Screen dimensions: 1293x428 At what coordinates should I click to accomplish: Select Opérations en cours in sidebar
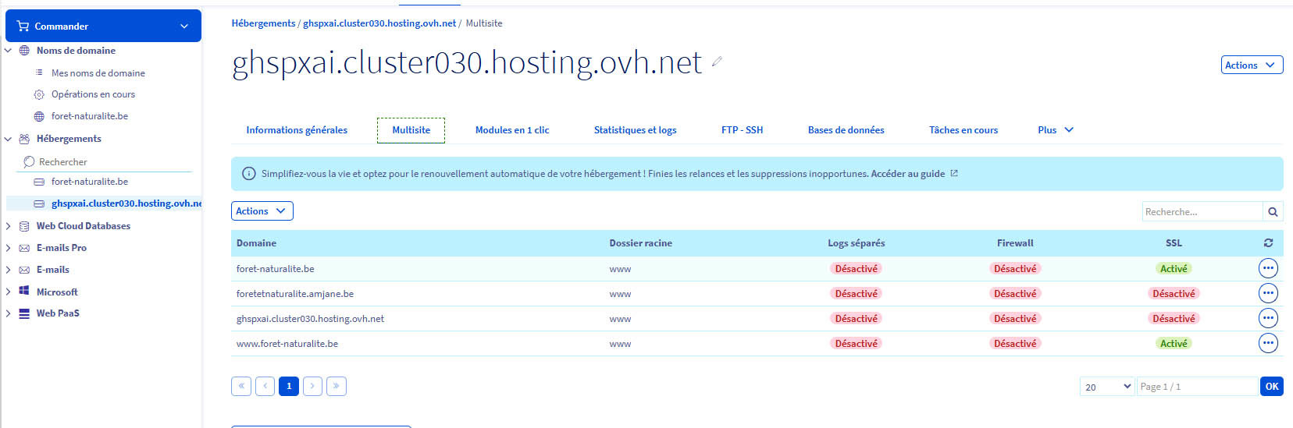pyautogui.click(x=93, y=94)
